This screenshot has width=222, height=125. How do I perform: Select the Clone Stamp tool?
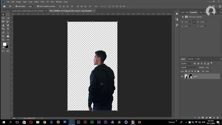tap(3, 25)
